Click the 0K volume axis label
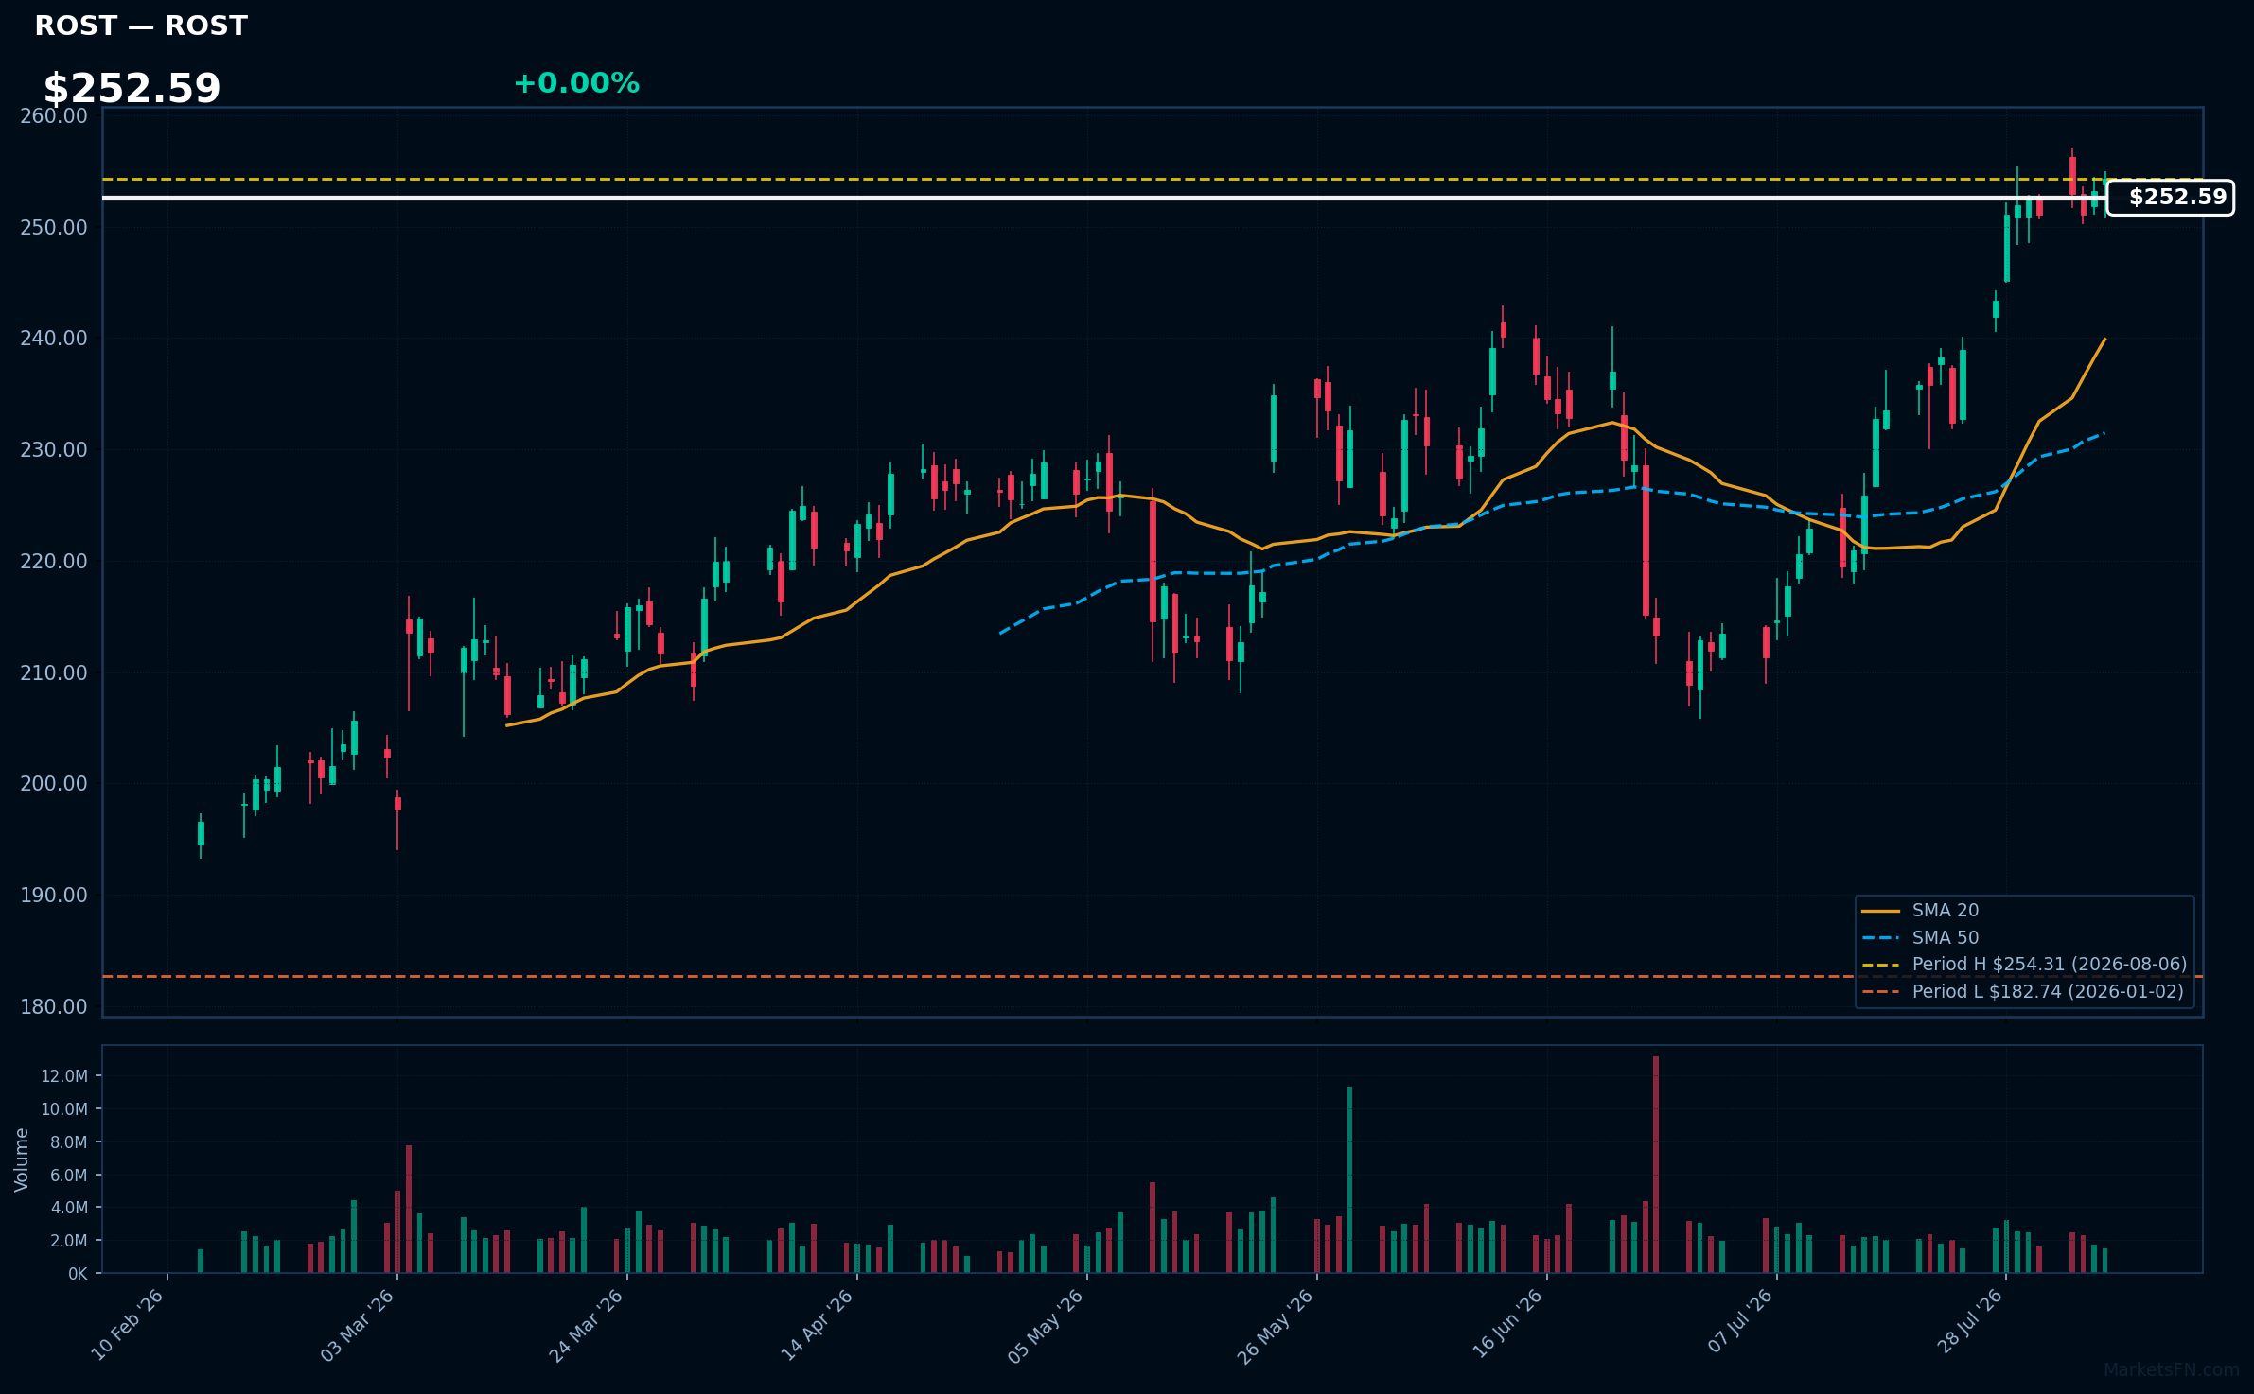This screenshot has width=2254, height=1394. click(x=78, y=1274)
